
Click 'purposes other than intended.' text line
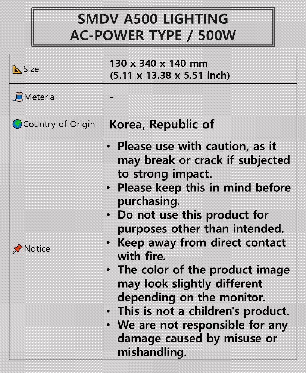click(201, 229)
